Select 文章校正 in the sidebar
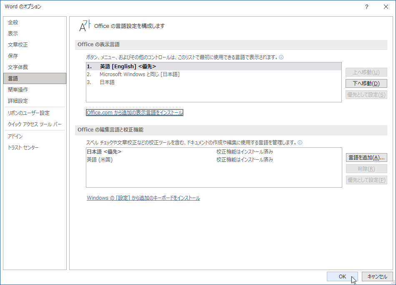 tap(35, 45)
